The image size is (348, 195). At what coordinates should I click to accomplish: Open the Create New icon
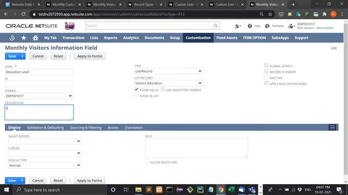coord(238,26)
